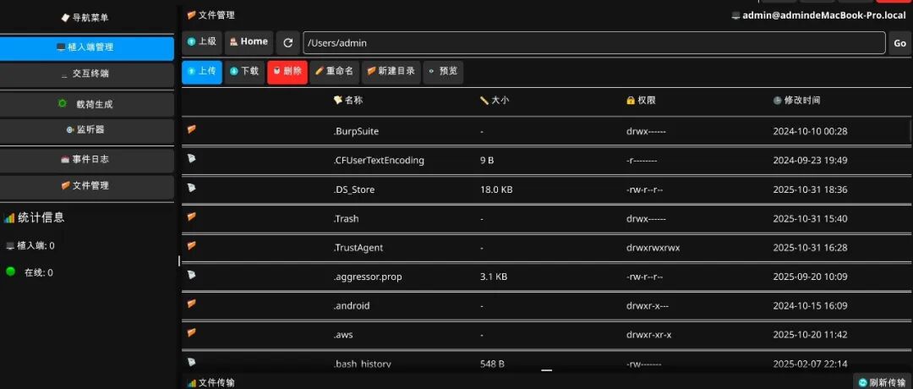Click the .aggressor.prop file icon

coord(192,275)
